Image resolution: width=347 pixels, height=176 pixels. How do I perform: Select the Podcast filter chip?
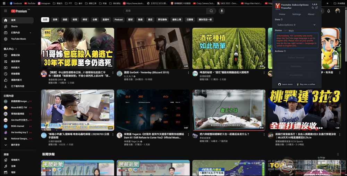(x=119, y=19)
